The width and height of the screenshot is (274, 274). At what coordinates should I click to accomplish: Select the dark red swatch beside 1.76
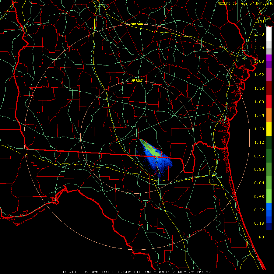[x=269, y=88]
